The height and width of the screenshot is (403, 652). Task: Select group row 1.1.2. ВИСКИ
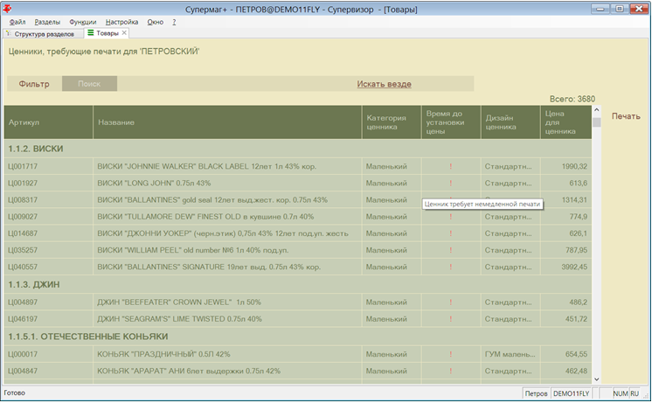[298, 149]
